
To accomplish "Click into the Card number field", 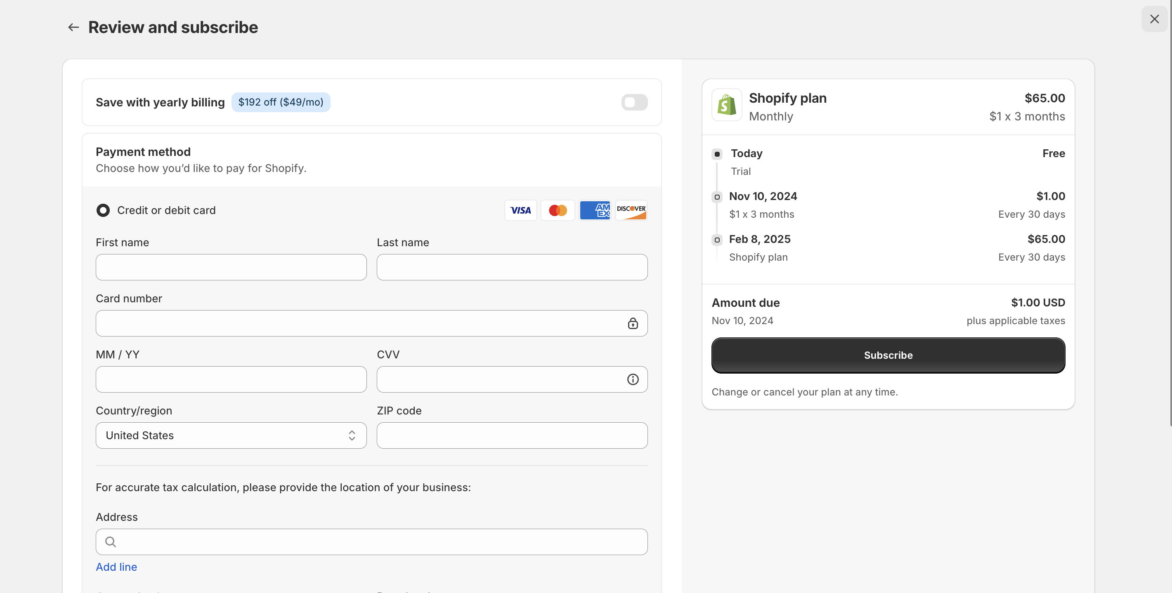I will (371, 323).
